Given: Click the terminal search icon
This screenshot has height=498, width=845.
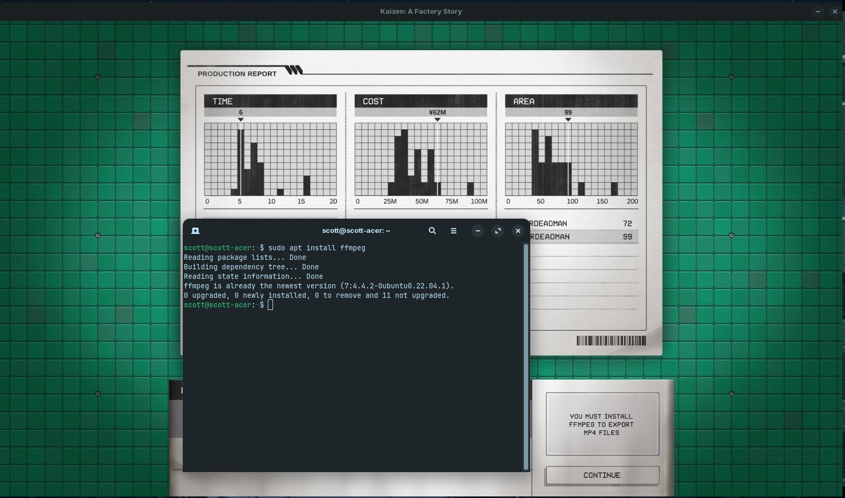Looking at the screenshot, I should tap(432, 231).
